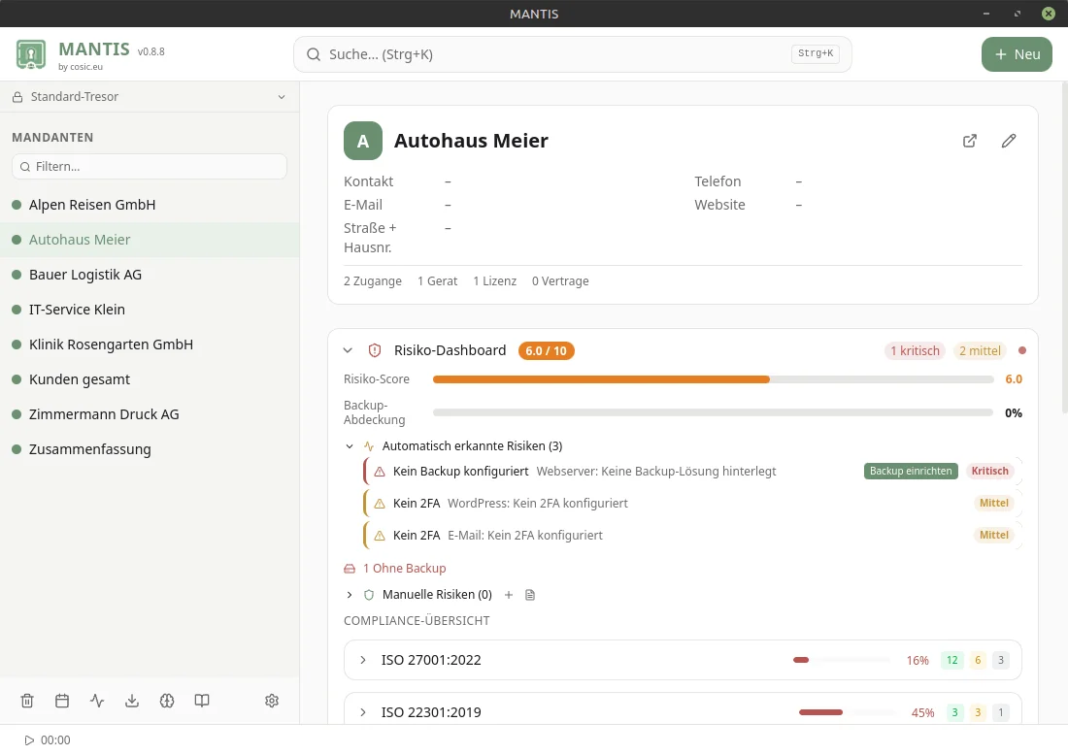Image resolution: width=1068 pixels, height=755 pixels.
Task: Click the 1 kritisch badge
Action: point(915,350)
